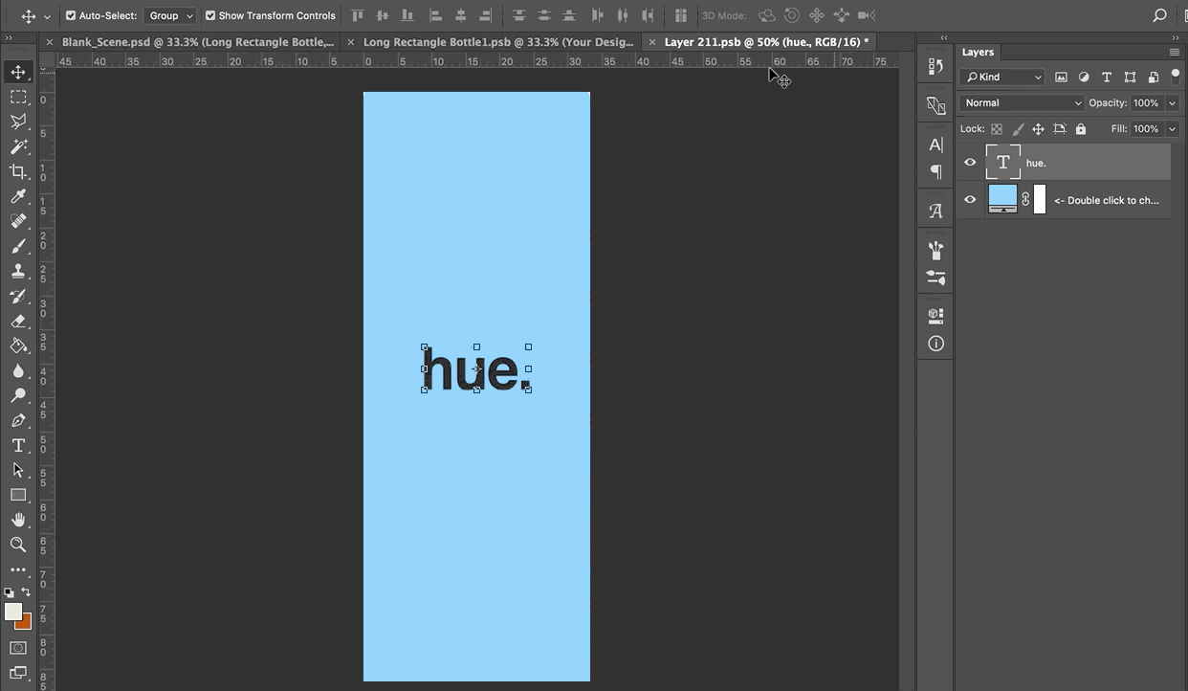Image resolution: width=1188 pixels, height=691 pixels.
Task: Click the foreground color swatch
Action: click(12, 611)
